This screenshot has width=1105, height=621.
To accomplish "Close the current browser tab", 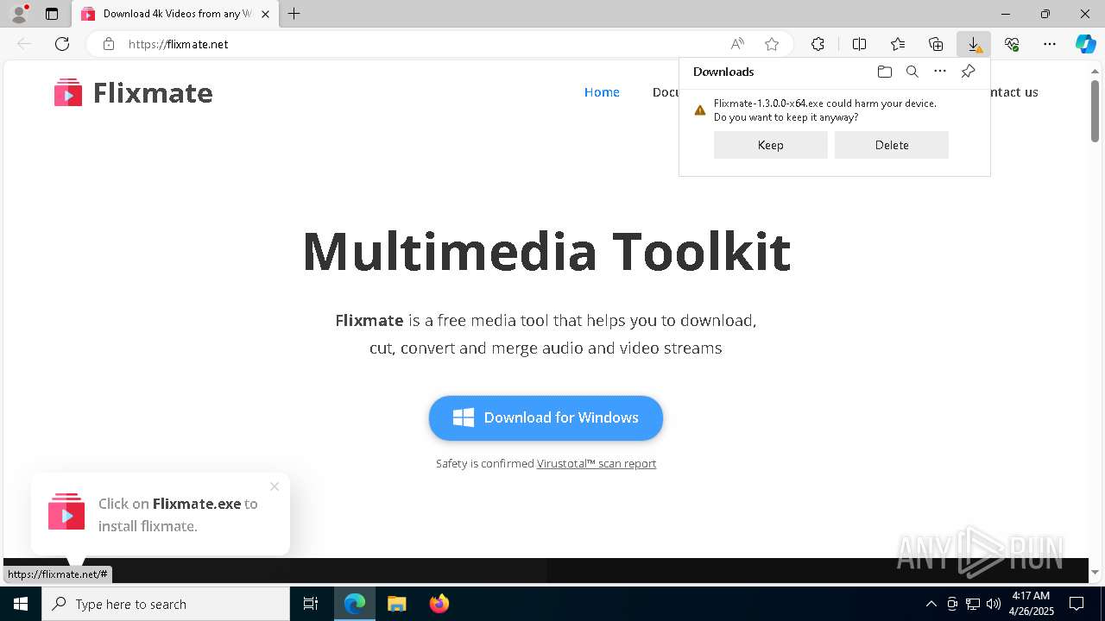I will [x=266, y=14].
